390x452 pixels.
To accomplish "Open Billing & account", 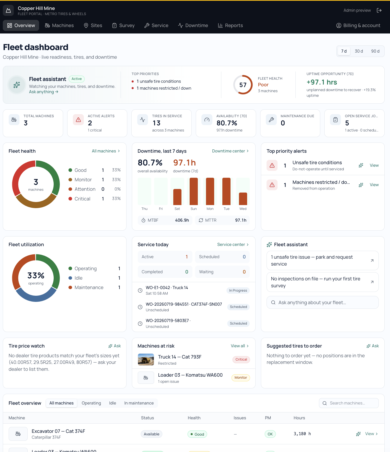I will [358, 26].
